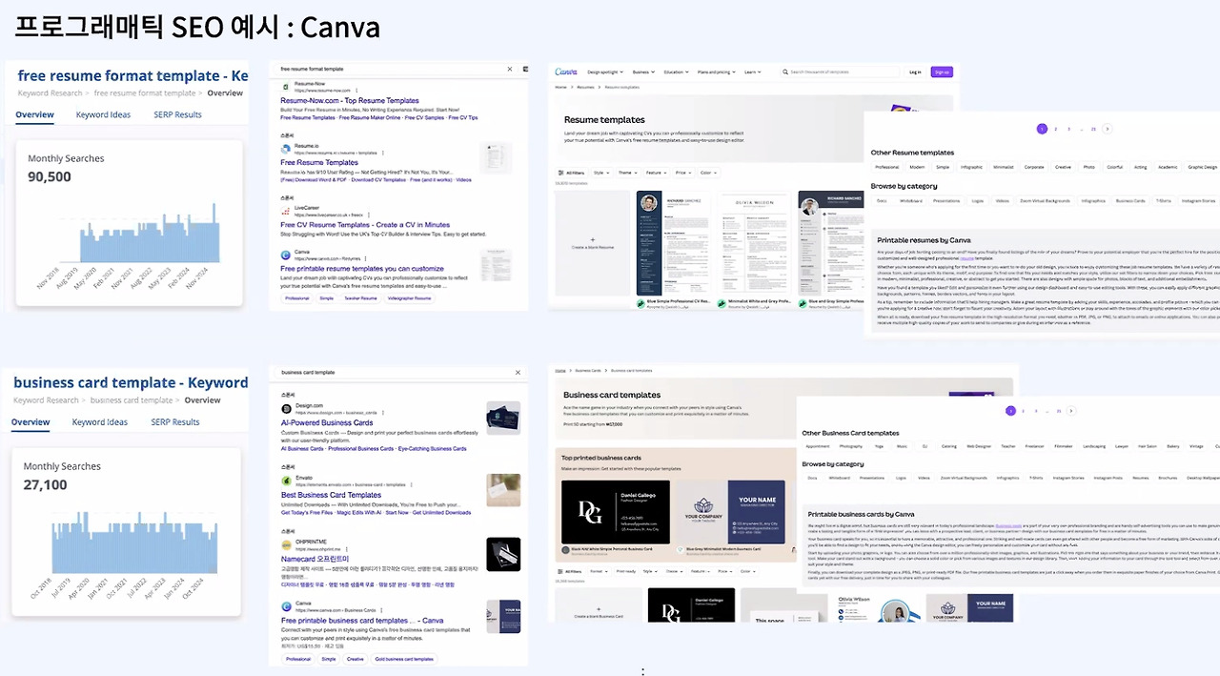Click the purple Sign up button
Image resolution: width=1220 pixels, height=676 pixels.
[942, 72]
